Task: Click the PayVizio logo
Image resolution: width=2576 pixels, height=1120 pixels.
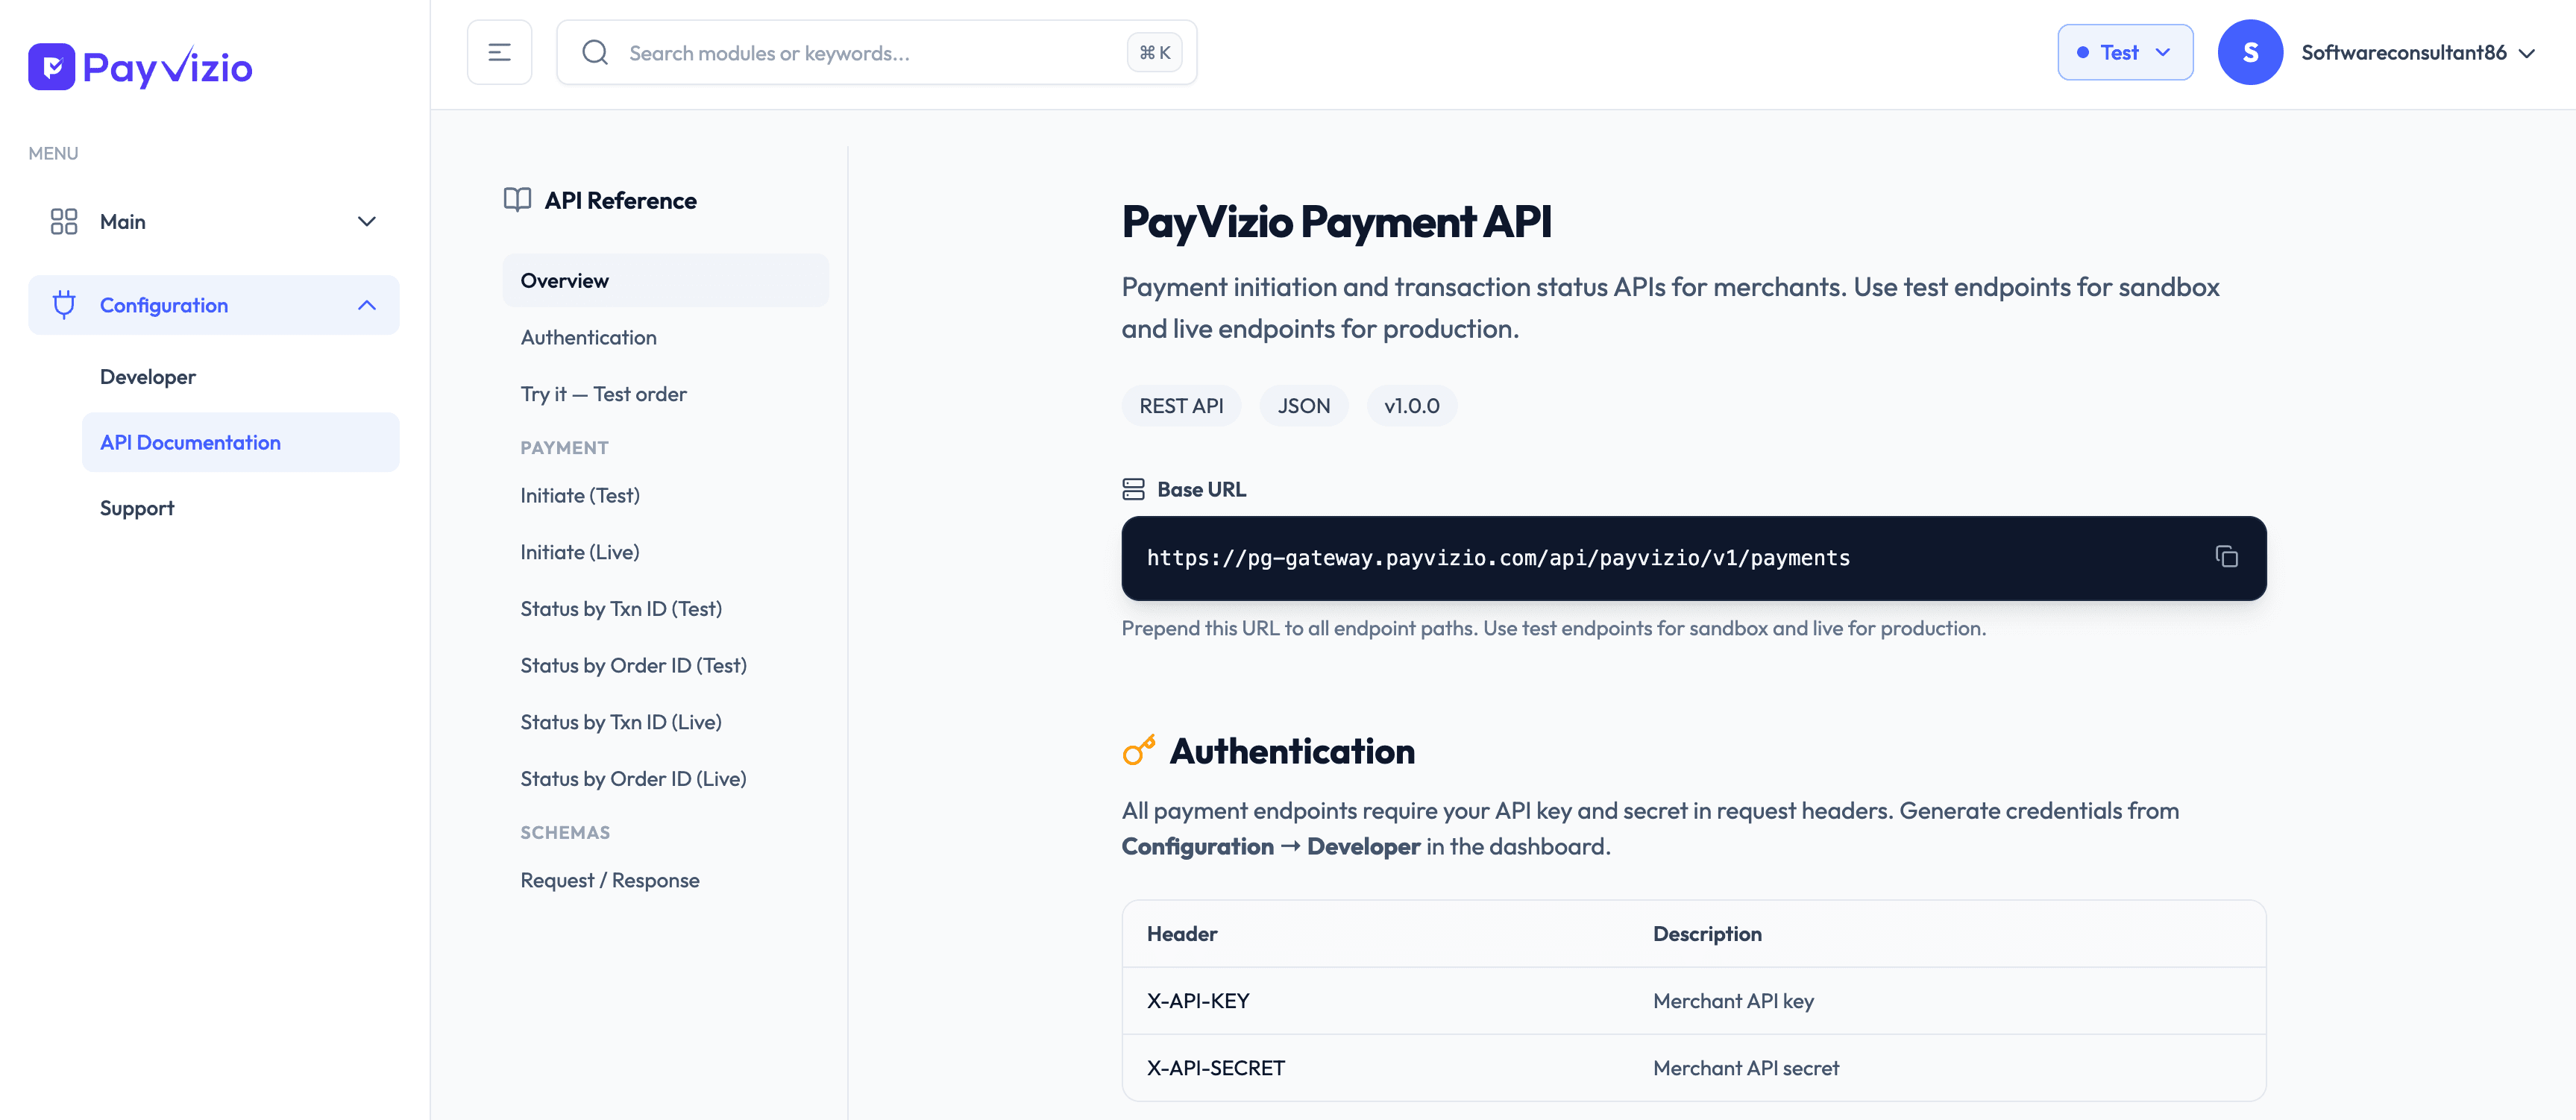Action: point(139,66)
